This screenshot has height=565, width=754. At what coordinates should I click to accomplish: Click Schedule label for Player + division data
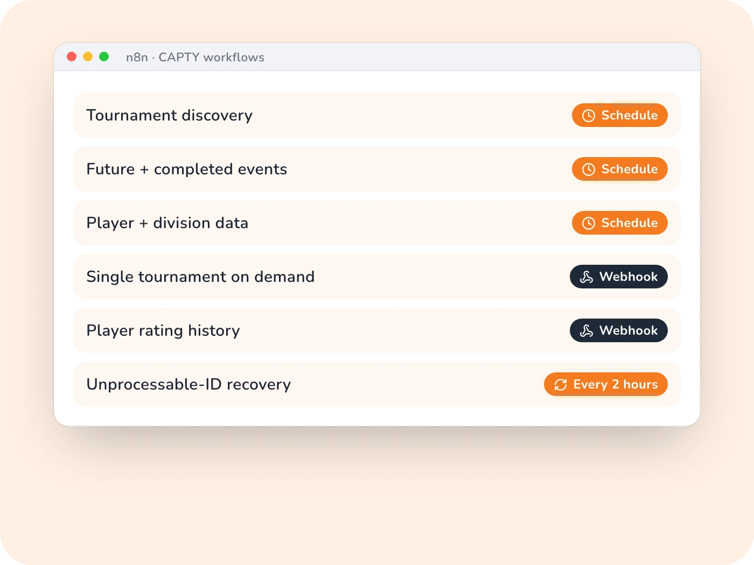pos(630,223)
